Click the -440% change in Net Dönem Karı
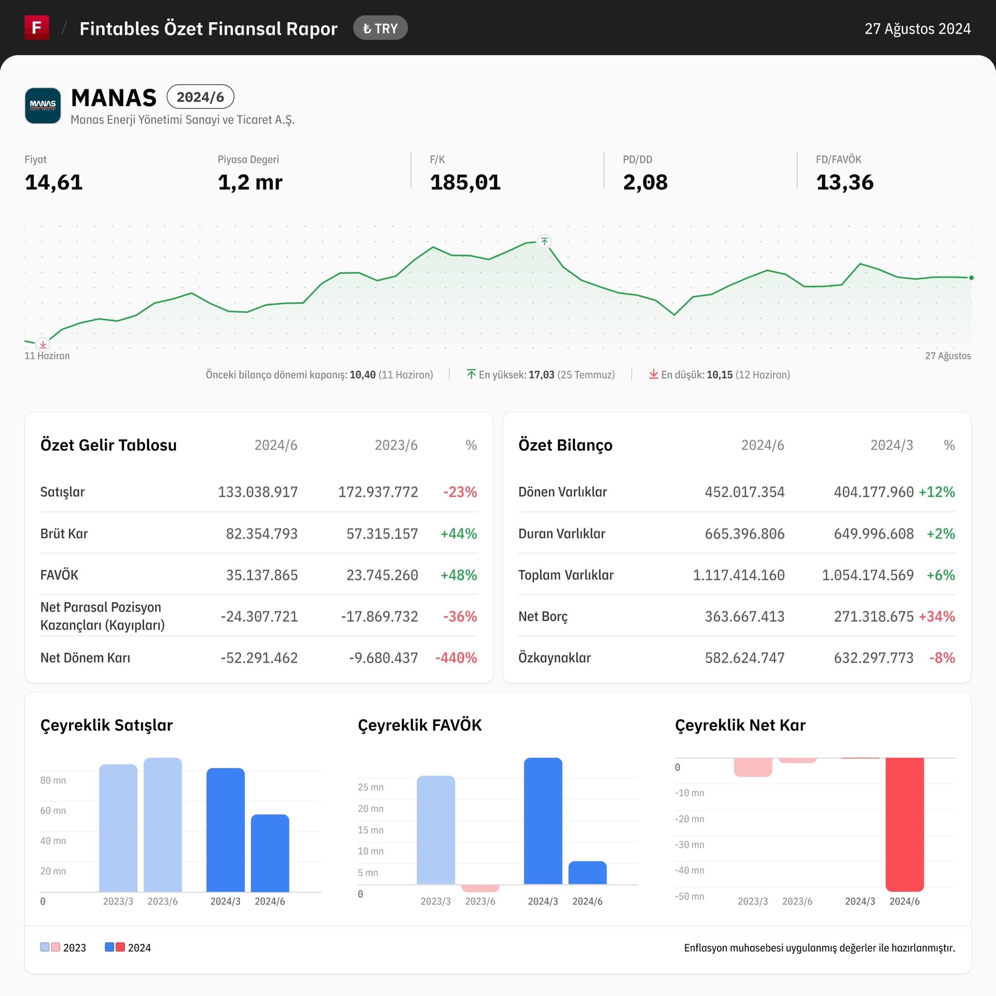 tap(456, 658)
